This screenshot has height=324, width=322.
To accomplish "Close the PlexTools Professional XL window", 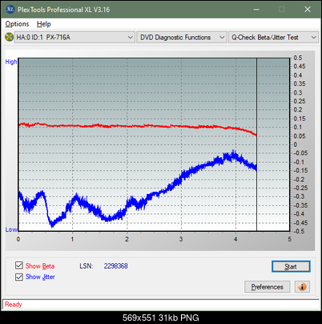I will click(308, 10).
